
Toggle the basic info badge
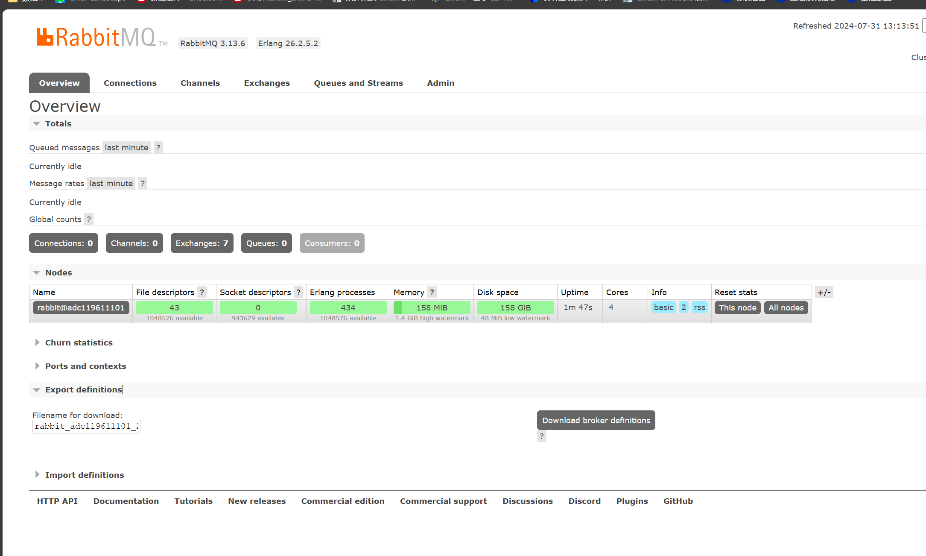663,307
